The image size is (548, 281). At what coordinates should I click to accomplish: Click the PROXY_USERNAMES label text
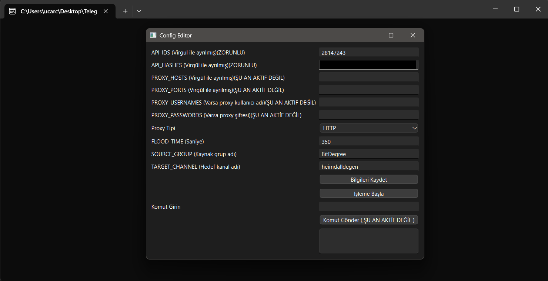(x=234, y=103)
